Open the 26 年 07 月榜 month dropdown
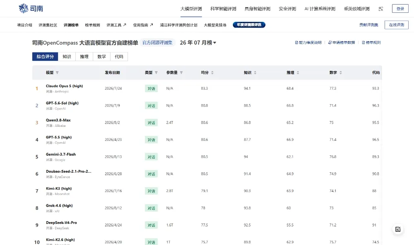This screenshot has height=245, width=414. [x=198, y=43]
